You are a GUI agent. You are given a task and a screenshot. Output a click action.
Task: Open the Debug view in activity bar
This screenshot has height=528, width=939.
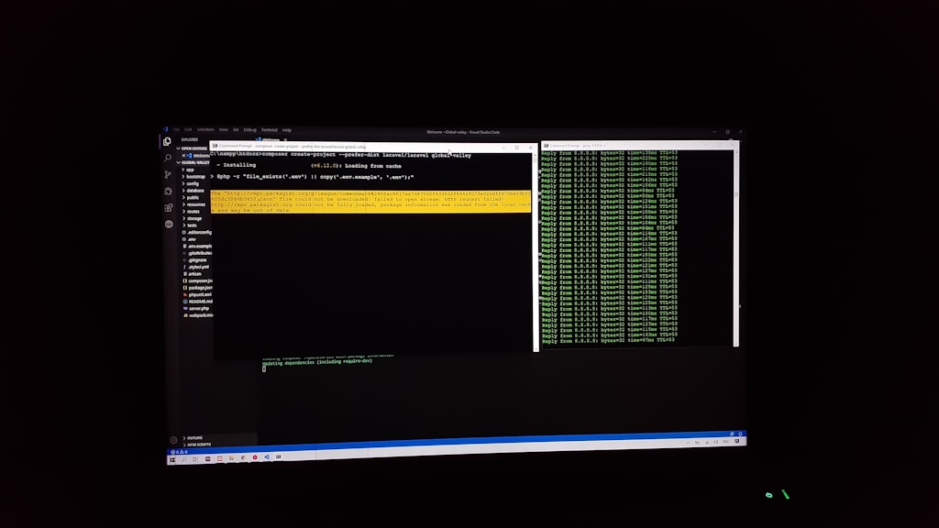(168, 191)
